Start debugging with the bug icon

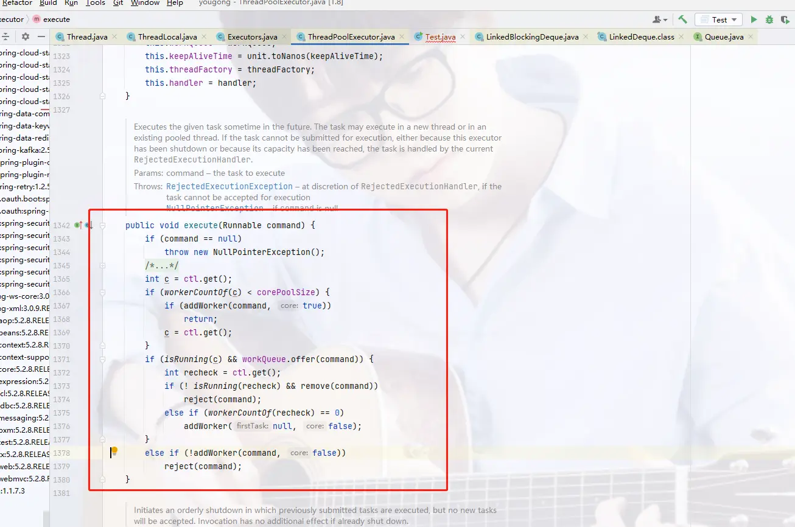769,19
